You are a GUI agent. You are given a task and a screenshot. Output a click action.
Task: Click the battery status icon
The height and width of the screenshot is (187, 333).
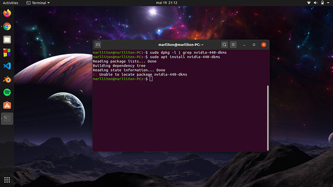coord(322,3)
